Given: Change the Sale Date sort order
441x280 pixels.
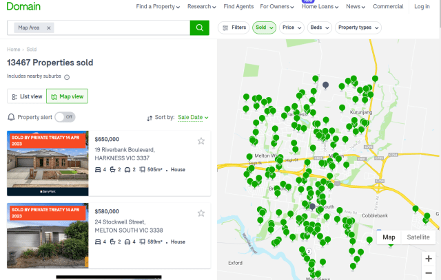Looking at the screenshot, I should click(193, 118).
